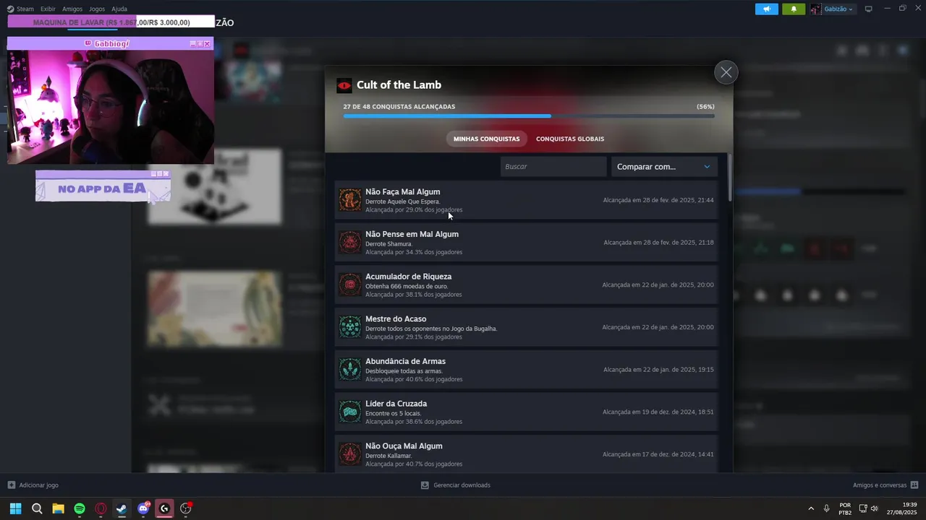Viewport: 926px width, 520px height.
Task: Switch to the Minhas Conquistas tab
Action: (486, 139)
